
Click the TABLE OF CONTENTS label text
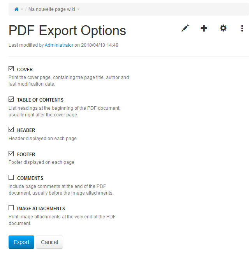point(40,100)
